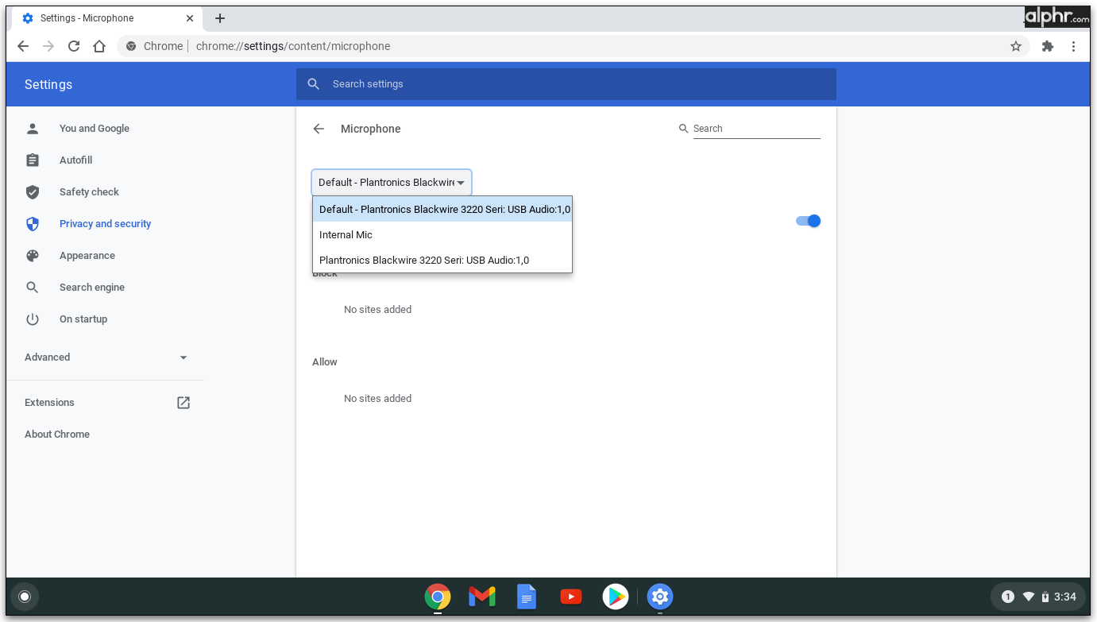Click the Search settings field
The image size is (1097, 622).
(566, 84)
